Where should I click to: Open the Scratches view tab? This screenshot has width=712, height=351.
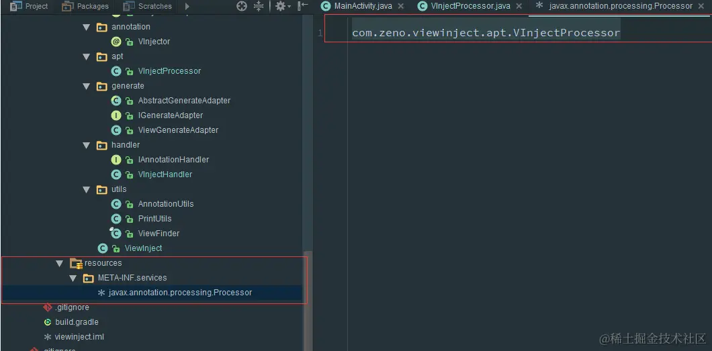(148, 6)
